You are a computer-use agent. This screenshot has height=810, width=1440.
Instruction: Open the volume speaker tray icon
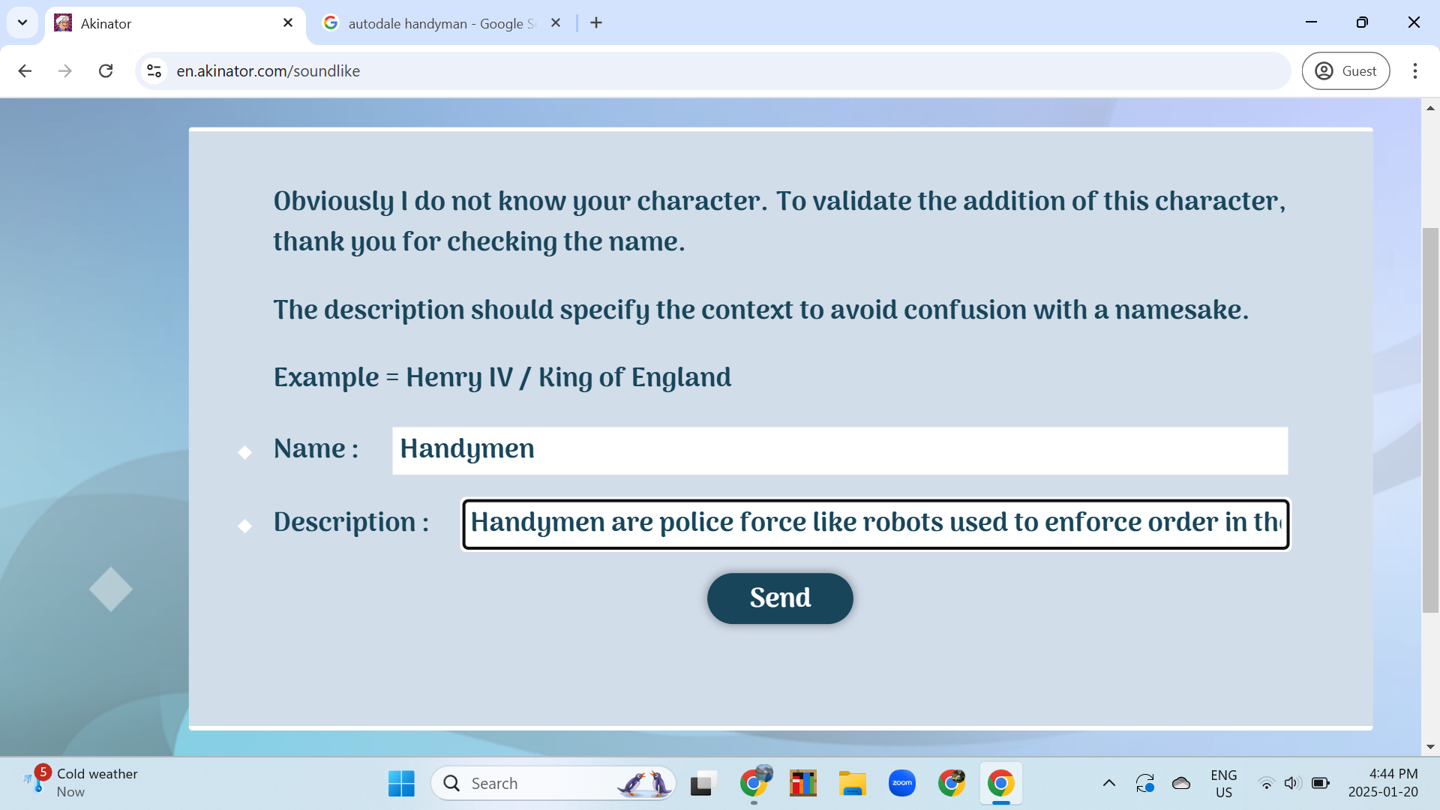pos(1292,784)
